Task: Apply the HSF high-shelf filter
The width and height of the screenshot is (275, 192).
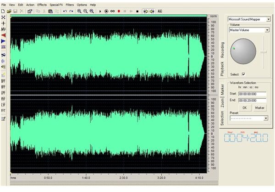Action: pyautogui.click(x=3, y=99)
